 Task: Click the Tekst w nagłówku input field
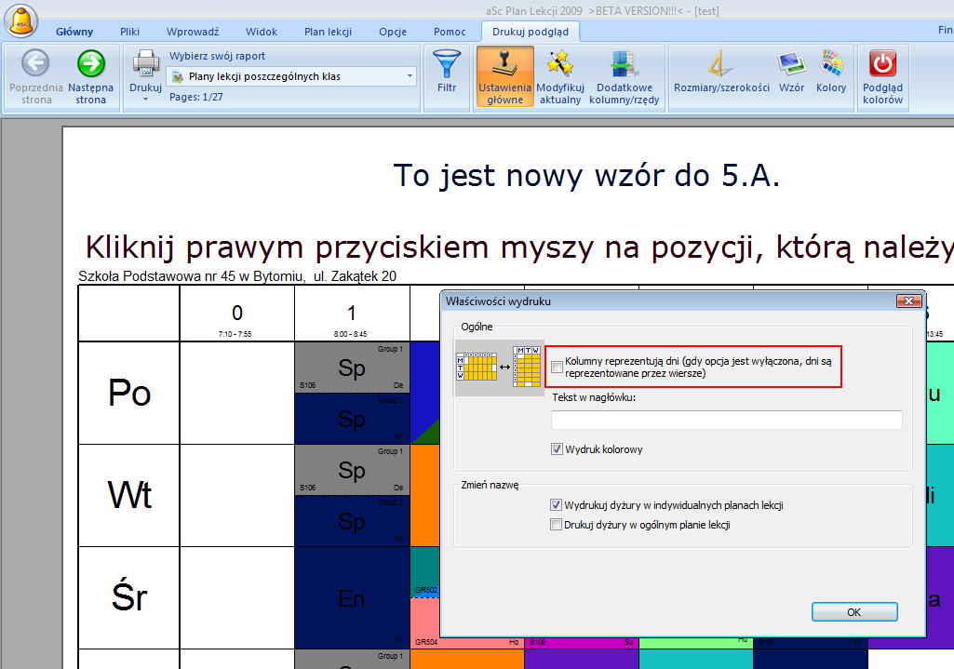click(727, 420)
